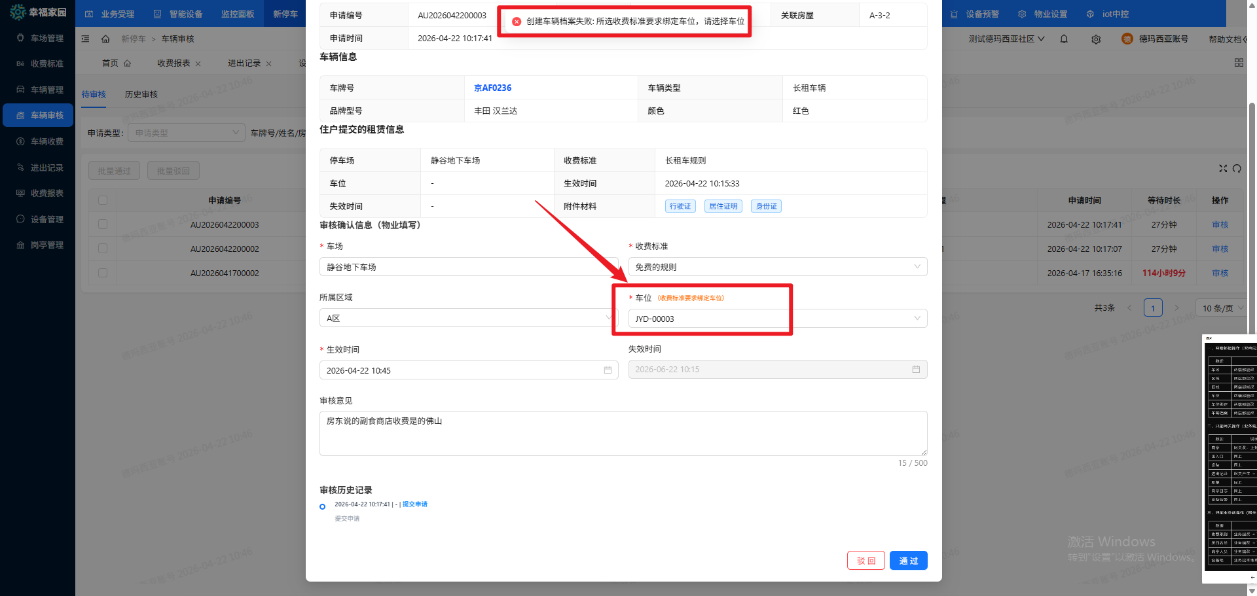
Task: Toggle the select-all checkbox in table header
Action: tap(103, 200)
